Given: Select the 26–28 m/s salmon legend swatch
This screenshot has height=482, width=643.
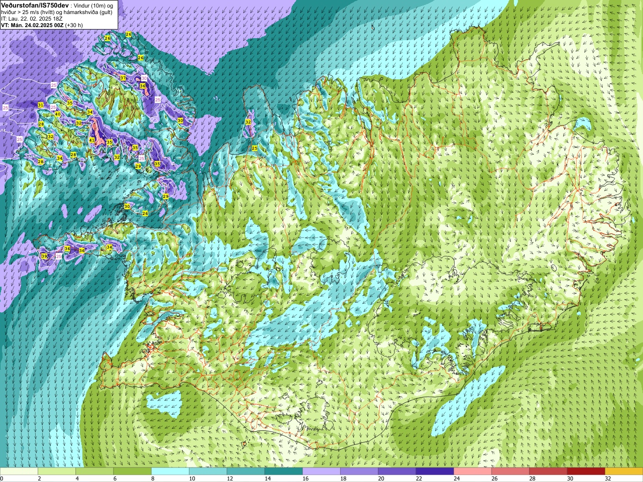Looking at the screenshot, I should coord(510,471).
